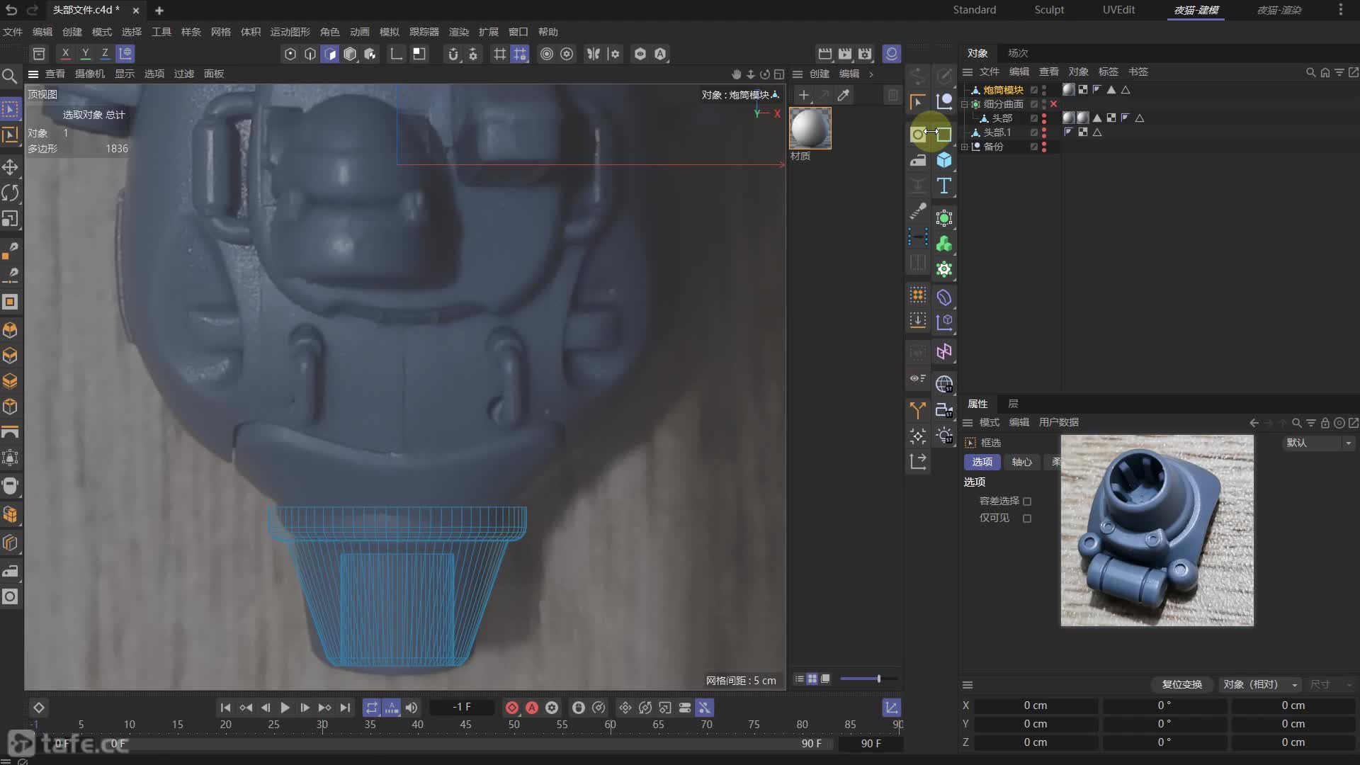Play the animation forward
Image resolution: width=1360 pixels, height=765 pixels.
[x=285, y=708]
